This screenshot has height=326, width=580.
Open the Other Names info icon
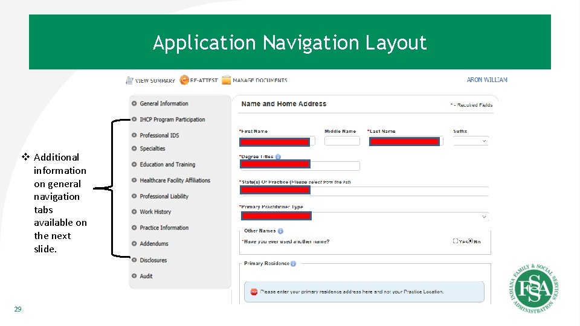coord(280,231)
